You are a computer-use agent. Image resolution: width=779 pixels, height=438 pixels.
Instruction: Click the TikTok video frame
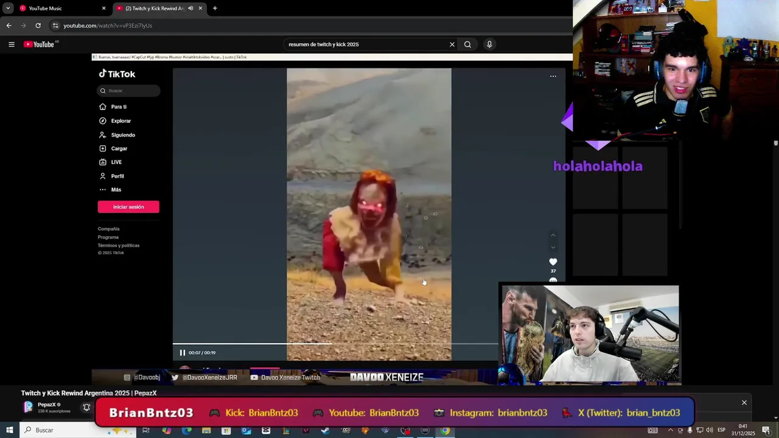[x=369, y=214]
